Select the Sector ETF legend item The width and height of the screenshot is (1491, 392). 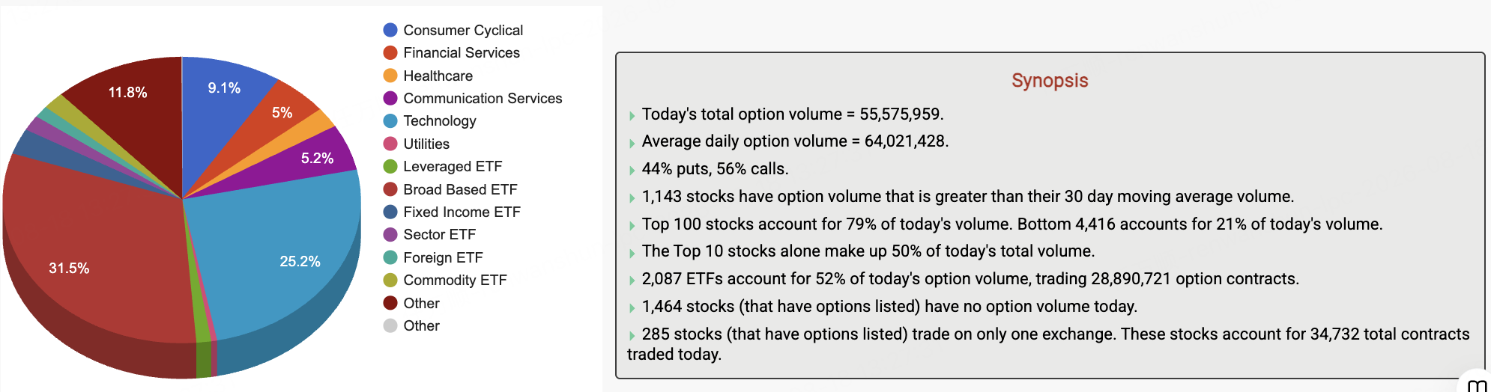point(429,234)
